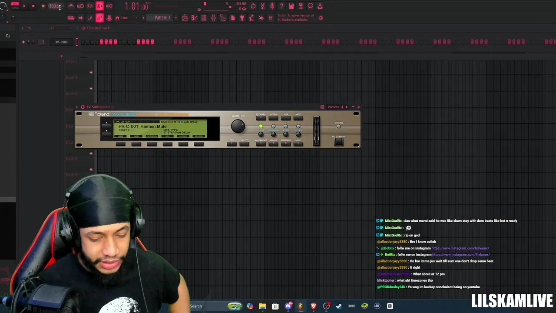Add new pattern with plus button
The height and width of the screenshot is (313, 556).
pyautogui.click(x=176, y=18)
